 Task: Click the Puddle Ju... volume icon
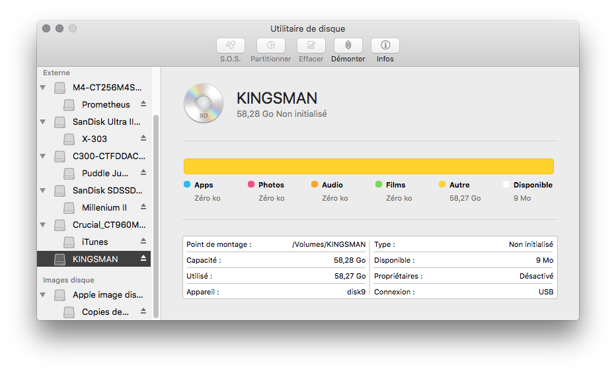point(69,174)
